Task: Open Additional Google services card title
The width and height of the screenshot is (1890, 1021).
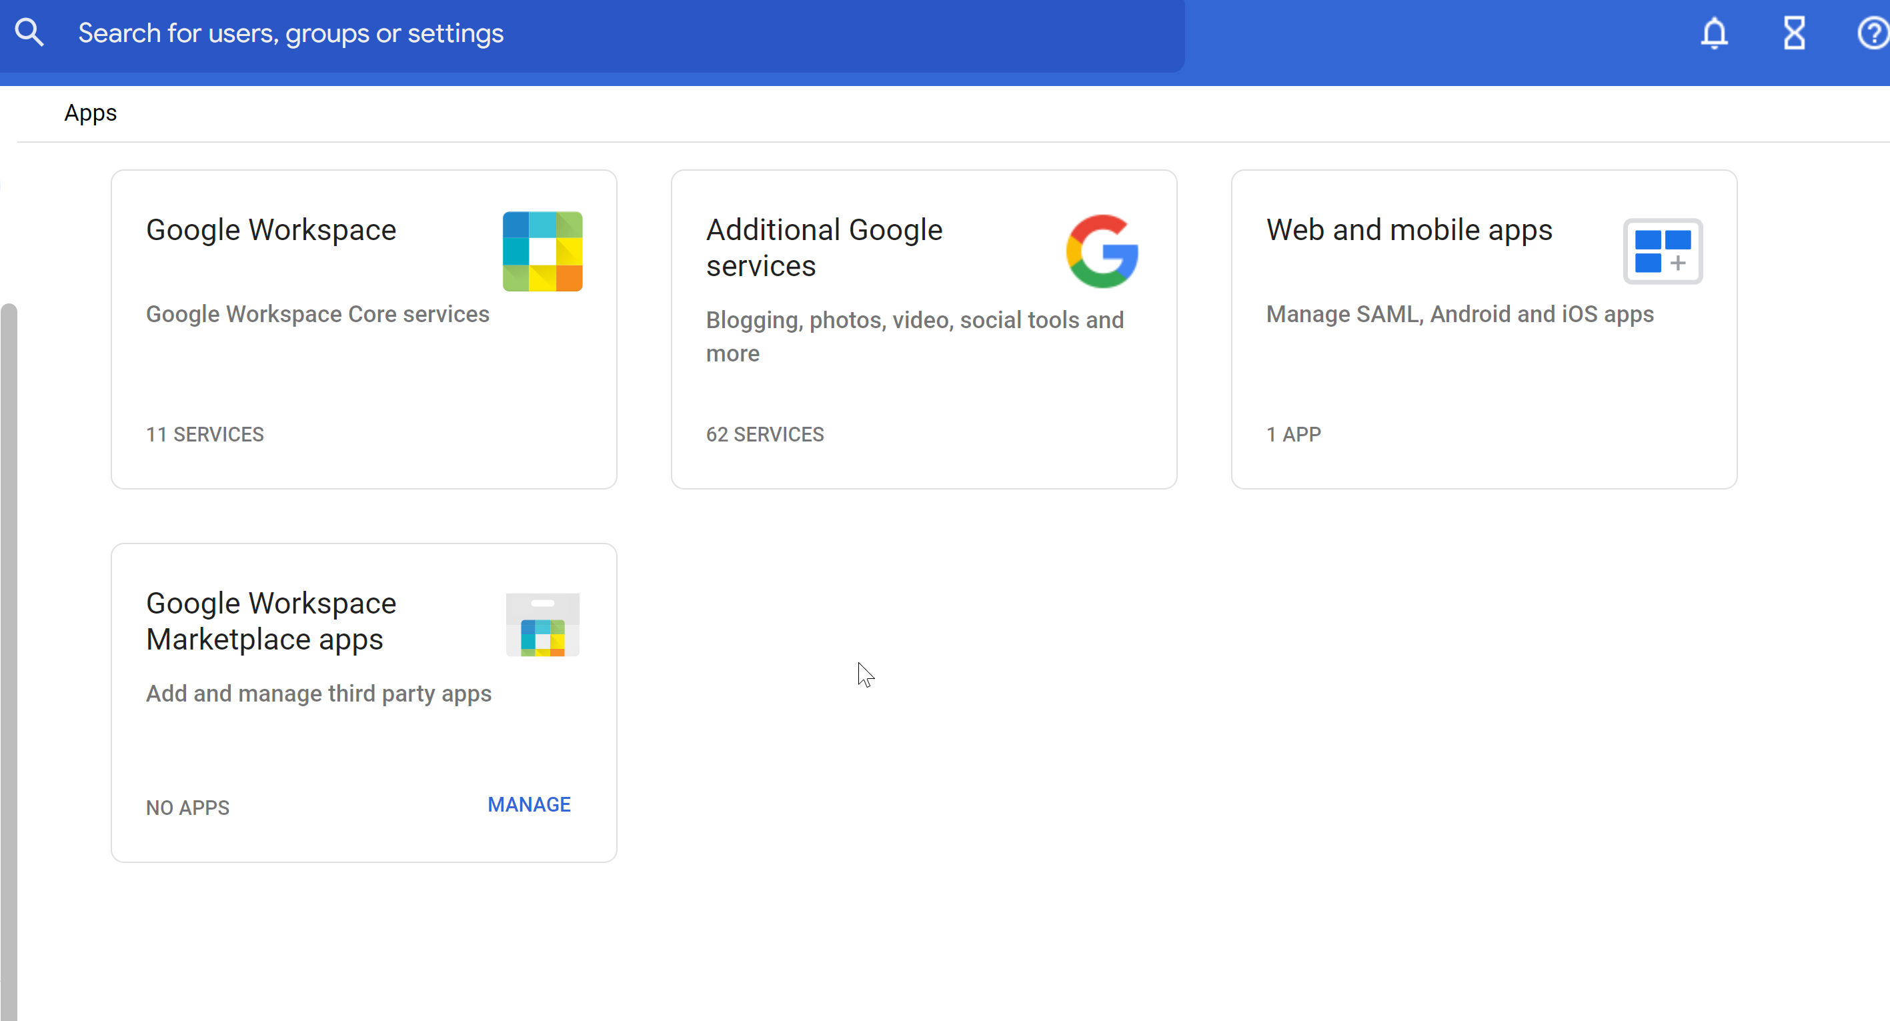Action: coord(824,248)
